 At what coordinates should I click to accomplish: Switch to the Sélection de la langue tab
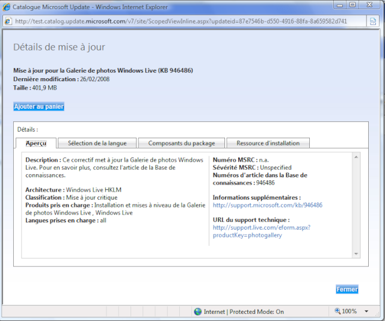pos(97,143)
